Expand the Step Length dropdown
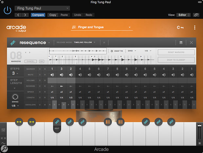This screenshot has width=203, height=153. coord(14,88)
